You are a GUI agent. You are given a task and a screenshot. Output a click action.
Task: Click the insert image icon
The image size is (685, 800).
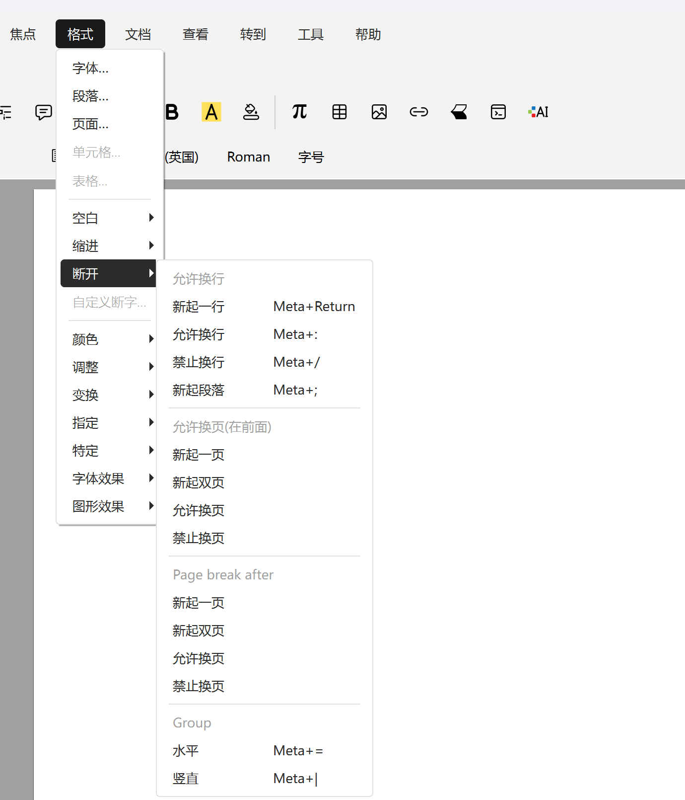(379, 112)
